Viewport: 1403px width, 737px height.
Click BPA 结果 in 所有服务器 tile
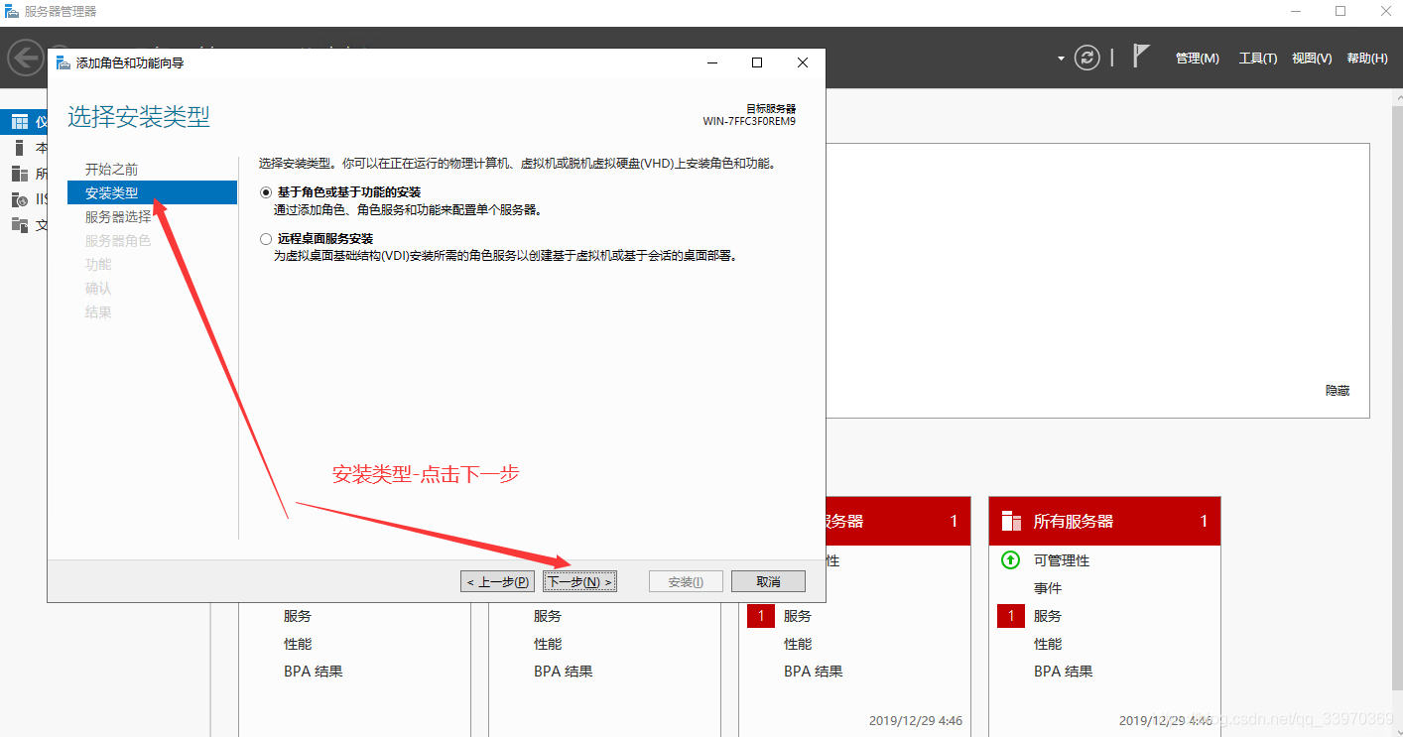pos(1064,672)
